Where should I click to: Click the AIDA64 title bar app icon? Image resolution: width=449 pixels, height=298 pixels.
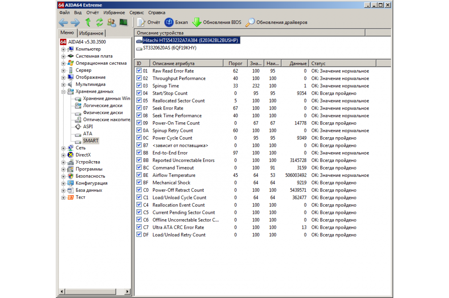(61, 5)
